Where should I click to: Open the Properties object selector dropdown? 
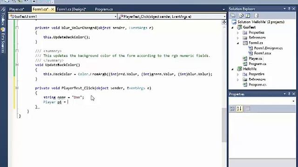click(293, 101)
